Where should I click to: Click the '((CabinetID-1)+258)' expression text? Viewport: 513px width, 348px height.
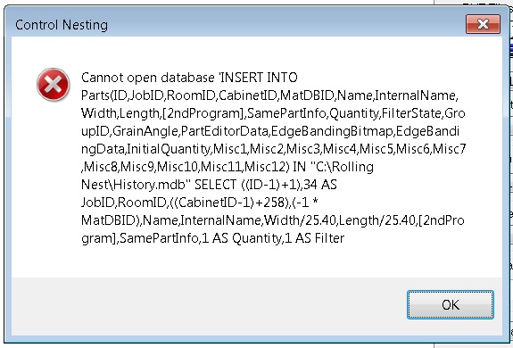[228, 203]
